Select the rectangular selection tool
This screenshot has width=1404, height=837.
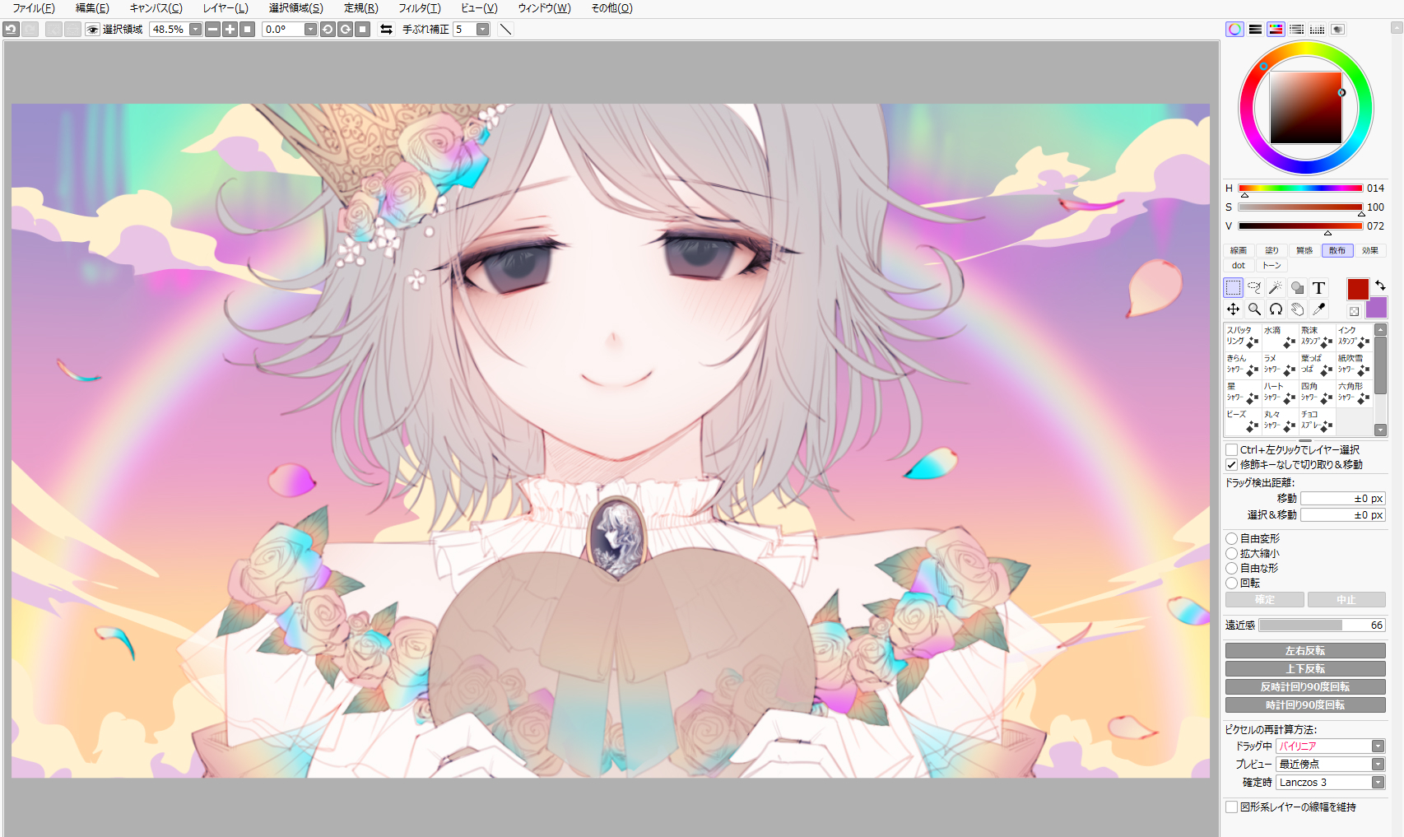[1233, 287]
